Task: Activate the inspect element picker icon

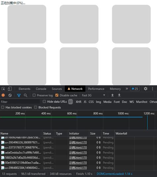Action: pos(3,89)
